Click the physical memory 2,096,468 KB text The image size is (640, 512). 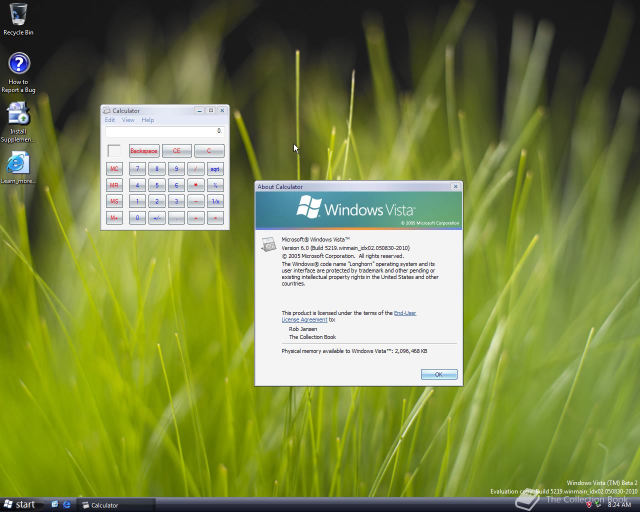click(x=354, y=351)
